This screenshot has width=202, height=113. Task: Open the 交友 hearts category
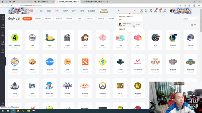pyautogui.click(x=138, y=40)
